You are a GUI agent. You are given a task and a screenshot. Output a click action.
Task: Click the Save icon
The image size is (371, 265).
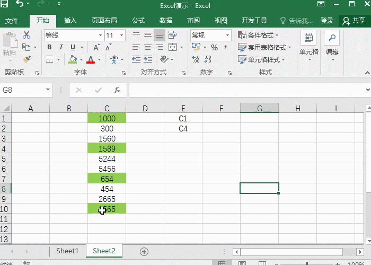4,4
